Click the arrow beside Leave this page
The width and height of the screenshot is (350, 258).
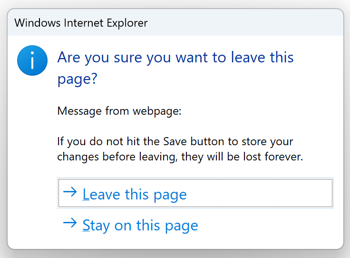tap(70, 192)
